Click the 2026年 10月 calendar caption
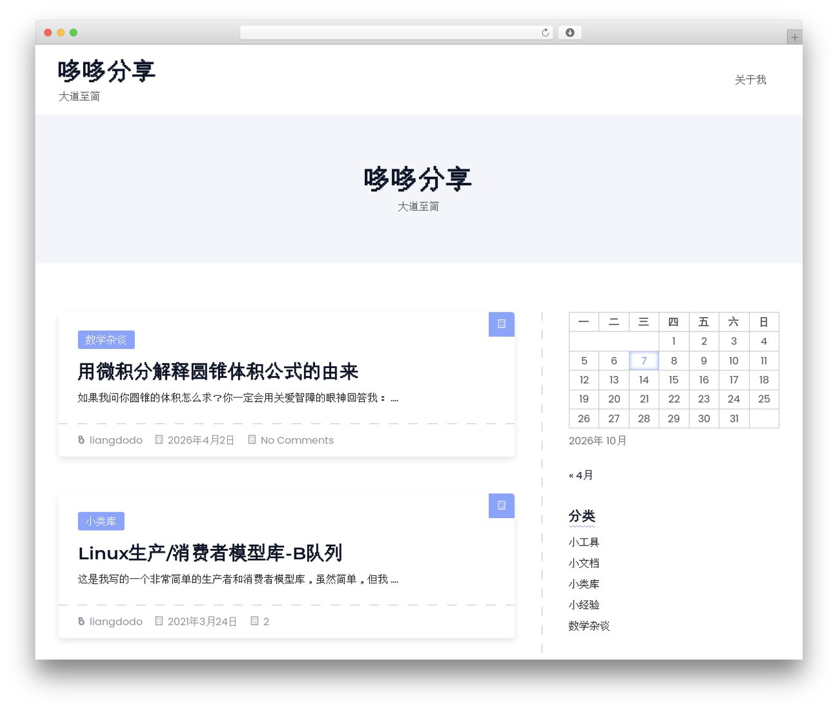Screen dimensions: 838x710 598,441
